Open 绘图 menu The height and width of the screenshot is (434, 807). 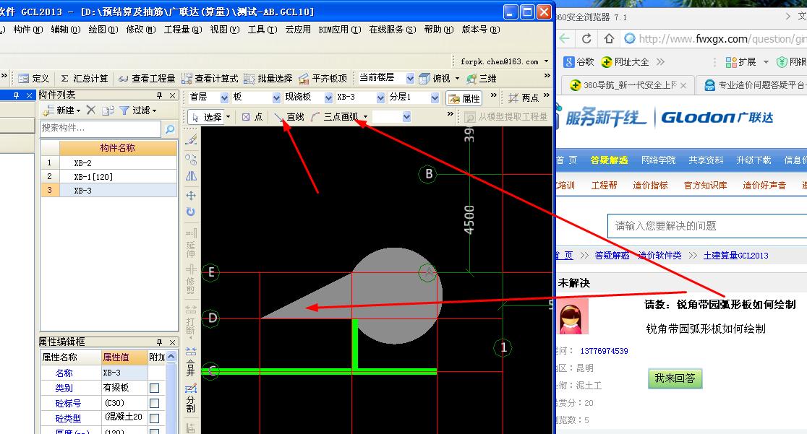pos(103,30)
